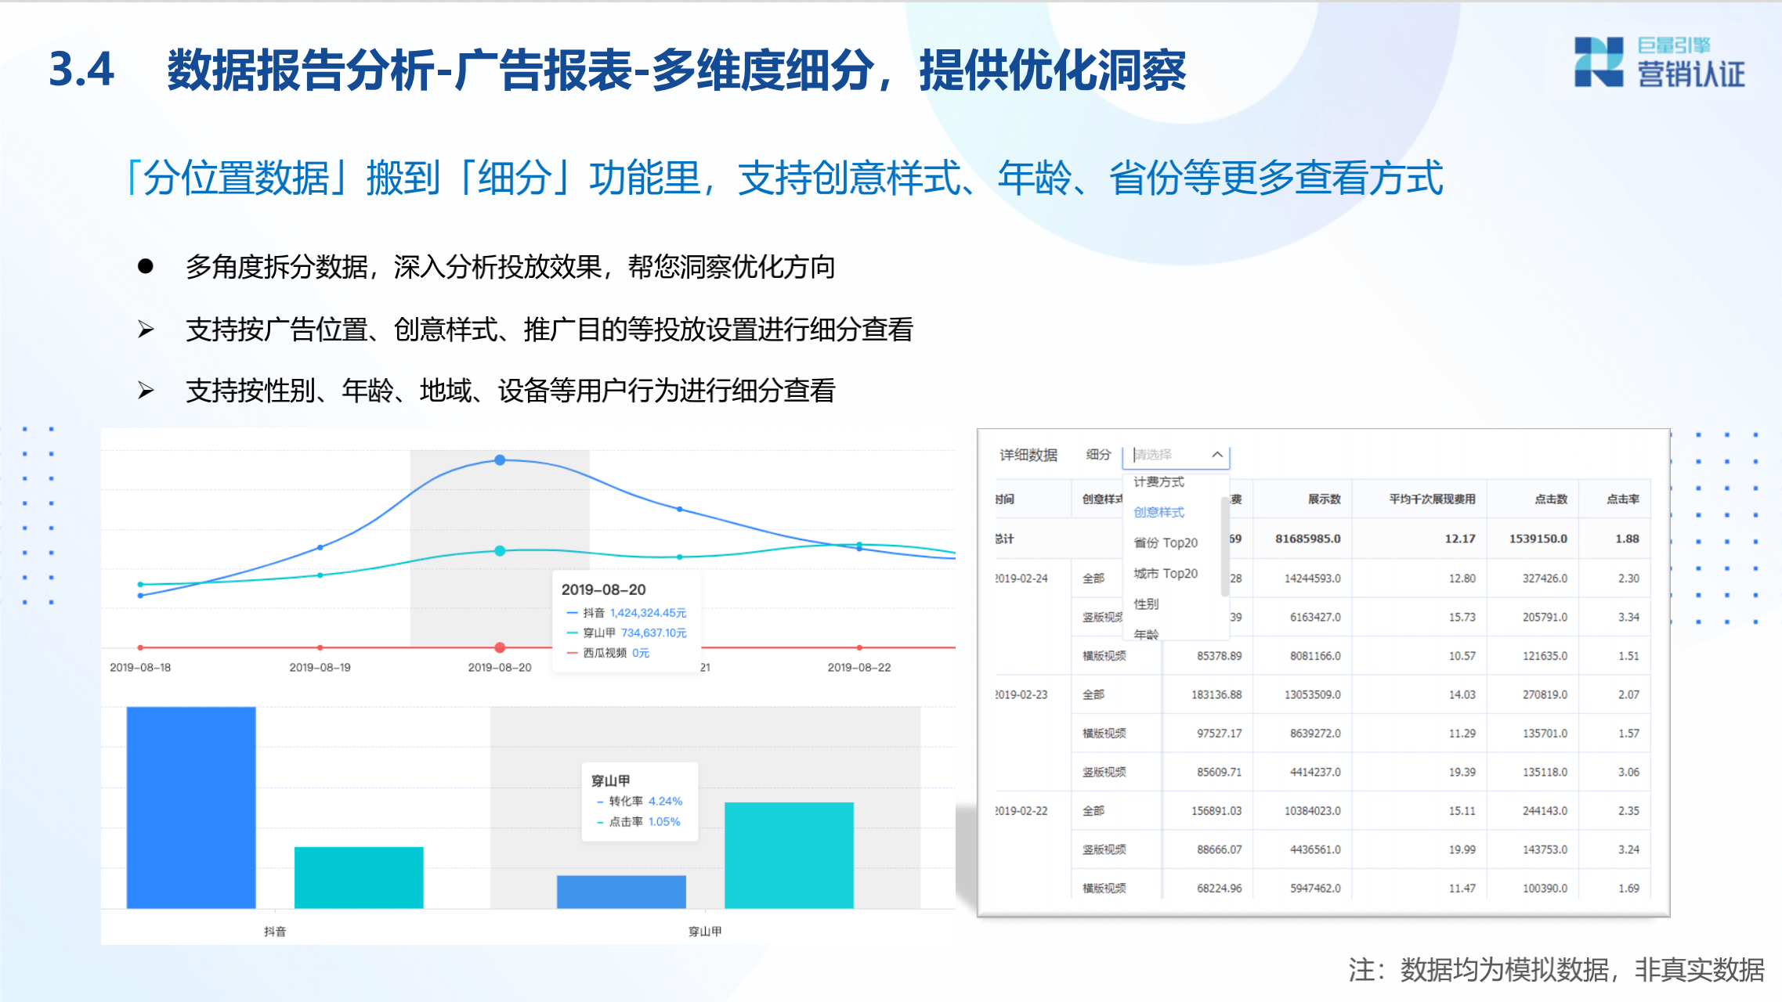Click the 抖音 bar chart axis label
The height and width of the screenshot is (1002, 1782).
pyautogui.click(x=275, y=931)
